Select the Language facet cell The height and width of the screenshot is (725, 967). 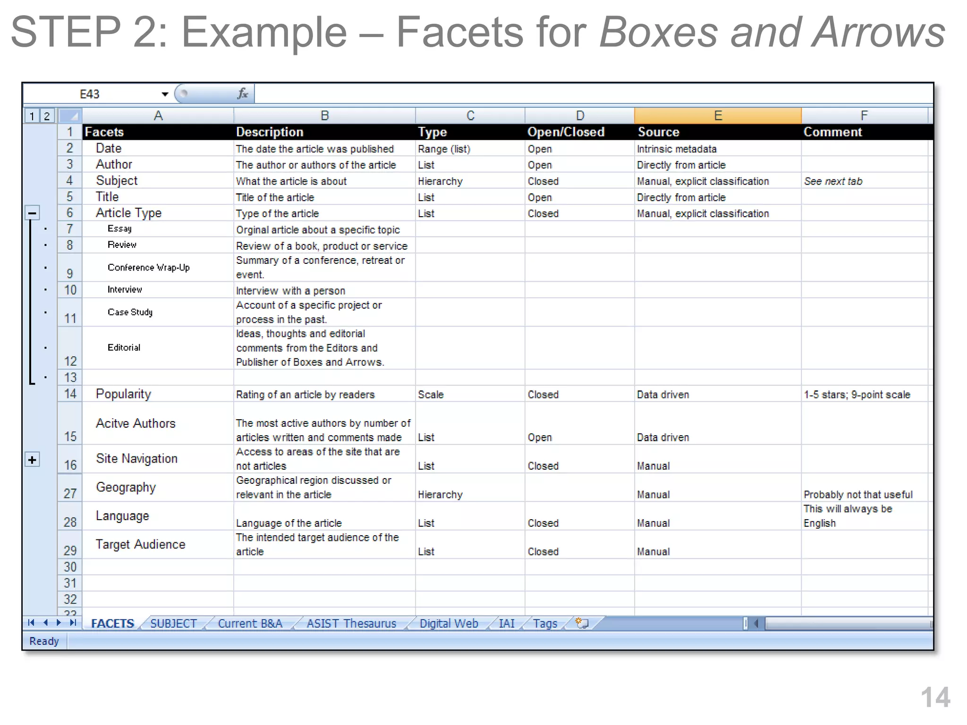click(x=158, y=516)
